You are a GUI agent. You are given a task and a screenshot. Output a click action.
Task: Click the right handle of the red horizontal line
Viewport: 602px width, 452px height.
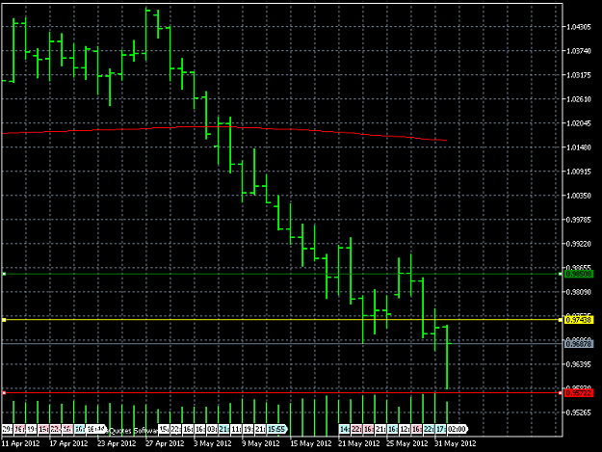point(561,393)
